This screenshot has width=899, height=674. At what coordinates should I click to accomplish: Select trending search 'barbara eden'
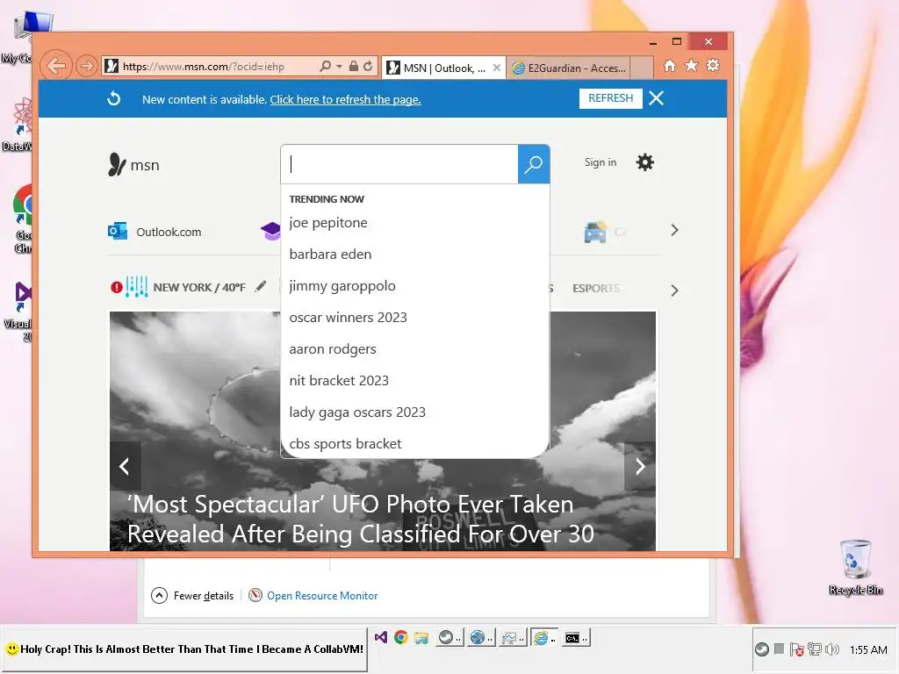click(x=330, y=254)
